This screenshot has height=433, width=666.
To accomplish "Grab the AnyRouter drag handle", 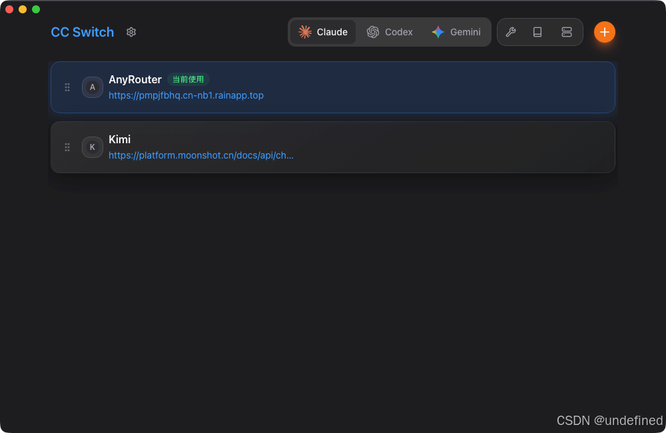I will point(67,87).
